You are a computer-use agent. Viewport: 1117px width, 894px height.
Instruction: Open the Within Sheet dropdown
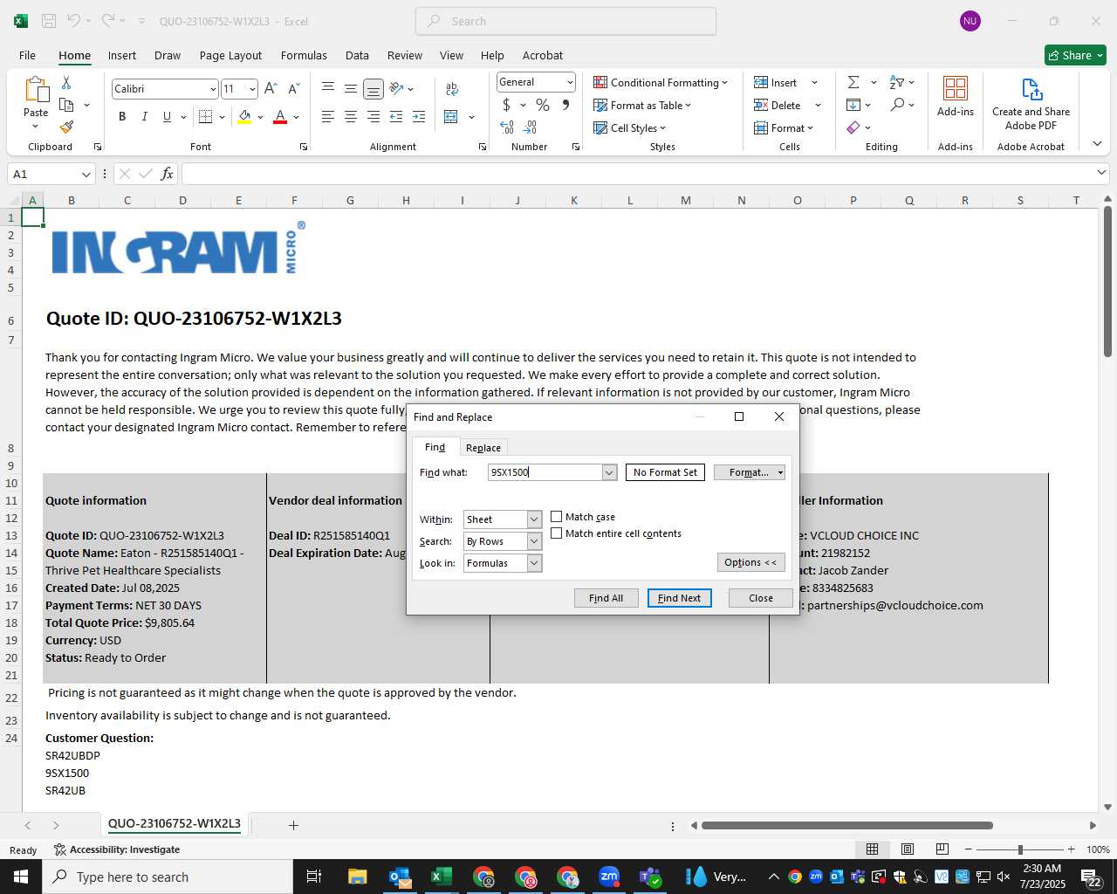pos(534,519)
